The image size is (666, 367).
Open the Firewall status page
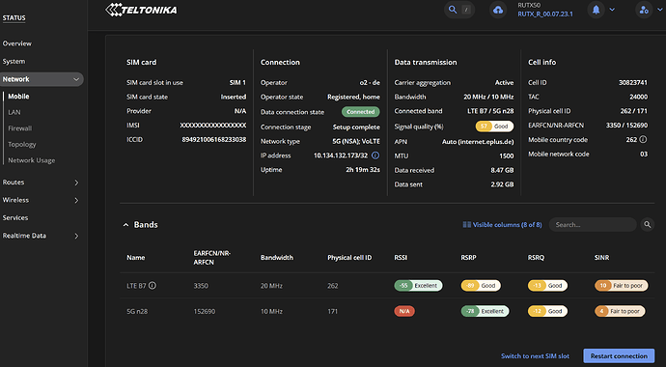[19, 128]
